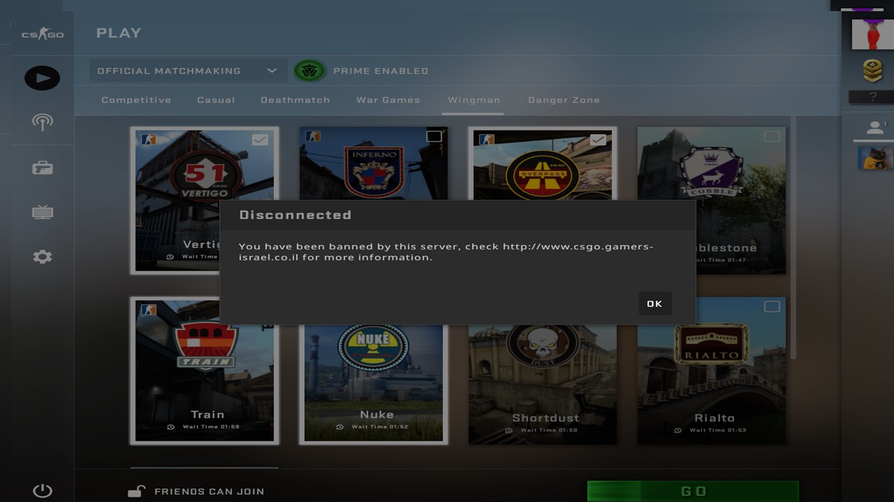This screenshot has width=894, height=502.
Task: Toggle the Rialto map checkbox
Action: [x=772, y=307]
